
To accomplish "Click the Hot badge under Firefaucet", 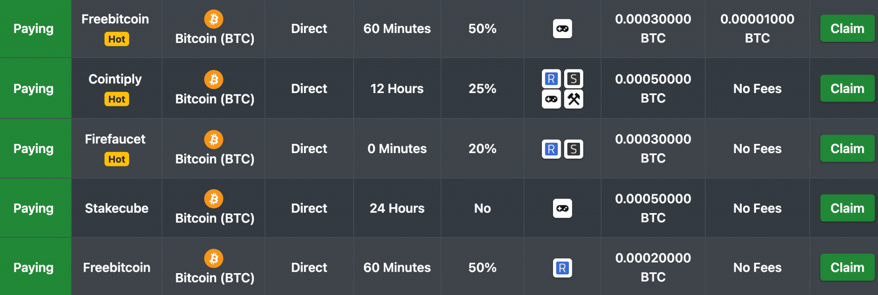I will coord(117,159).
